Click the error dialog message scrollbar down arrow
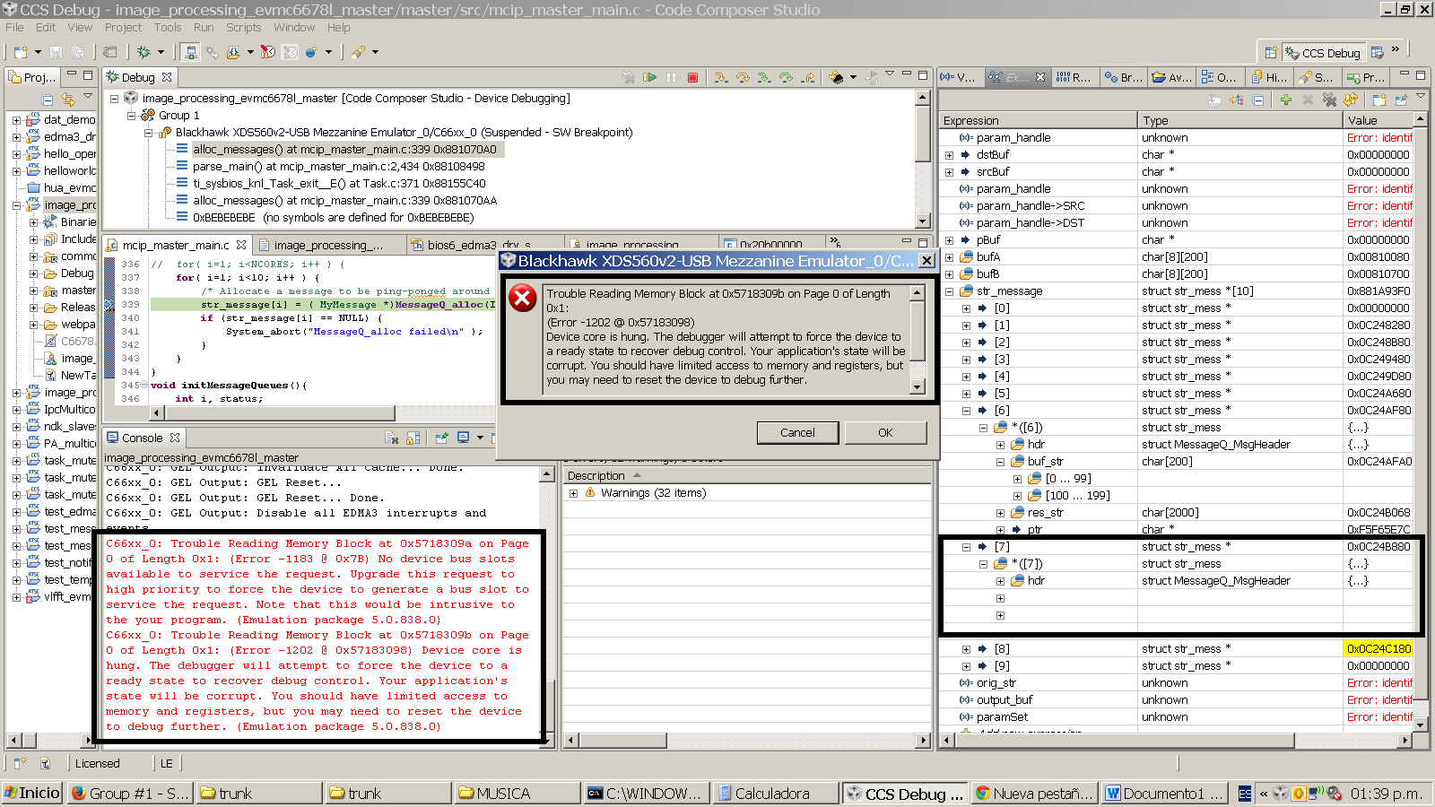The width and height of the screenshot is (1435, 807). click(x=917, y=386)
